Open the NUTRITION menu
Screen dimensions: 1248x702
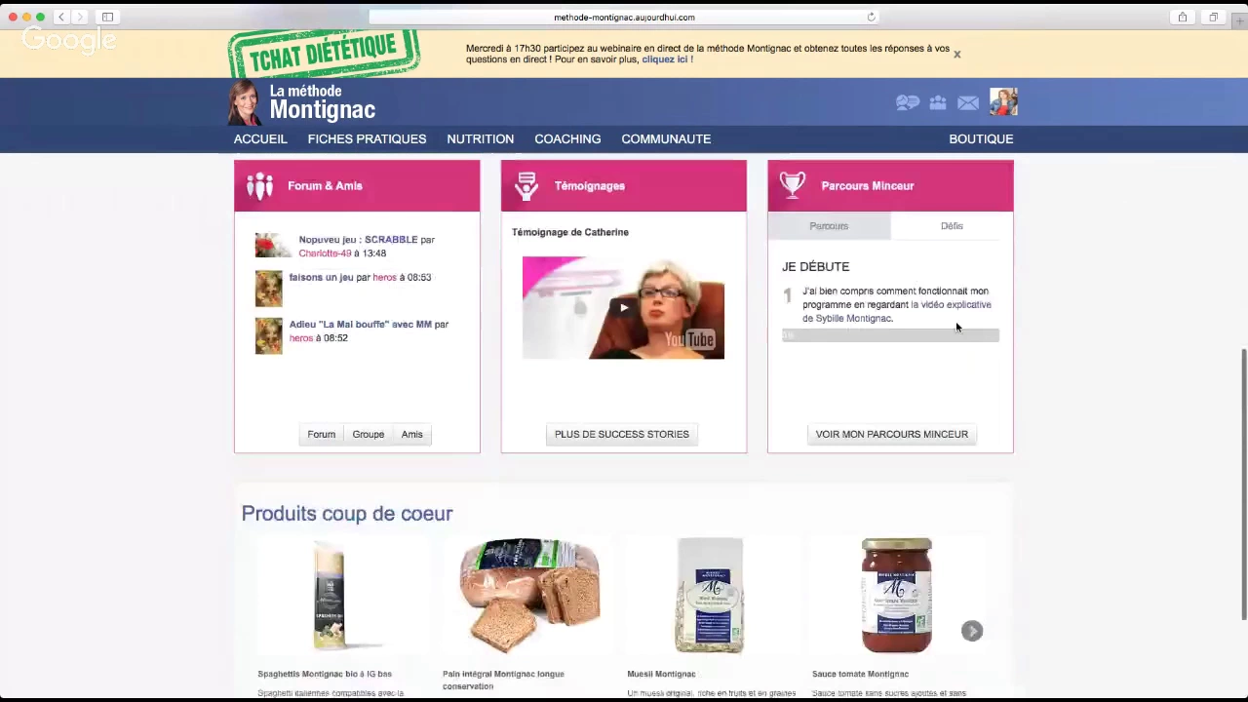(x=480, y=138)
